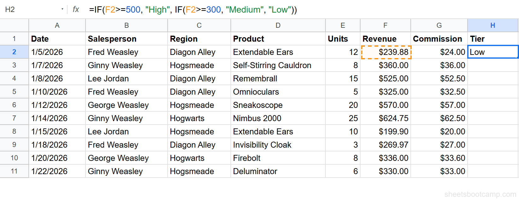Click the fx function icon
This screenshot has height=200, width=519.
(75, 9)
